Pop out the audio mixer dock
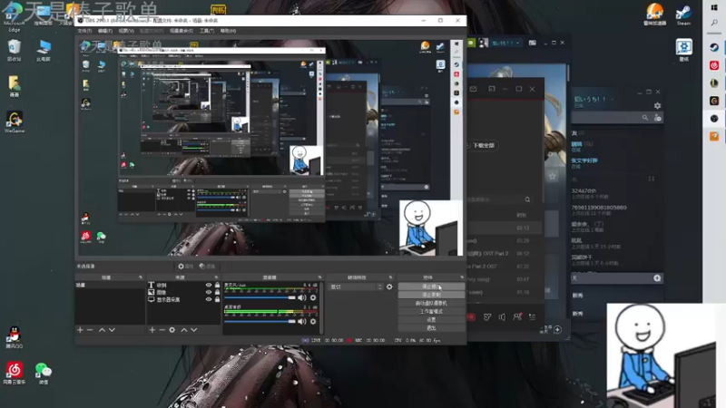Screen dimensions: 726x408 (x=319, y=277)
